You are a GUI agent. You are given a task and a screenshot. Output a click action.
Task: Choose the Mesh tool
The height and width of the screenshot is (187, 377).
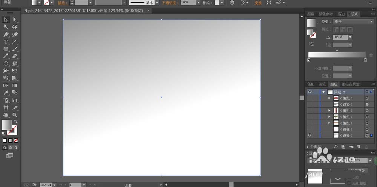[6, 85]
